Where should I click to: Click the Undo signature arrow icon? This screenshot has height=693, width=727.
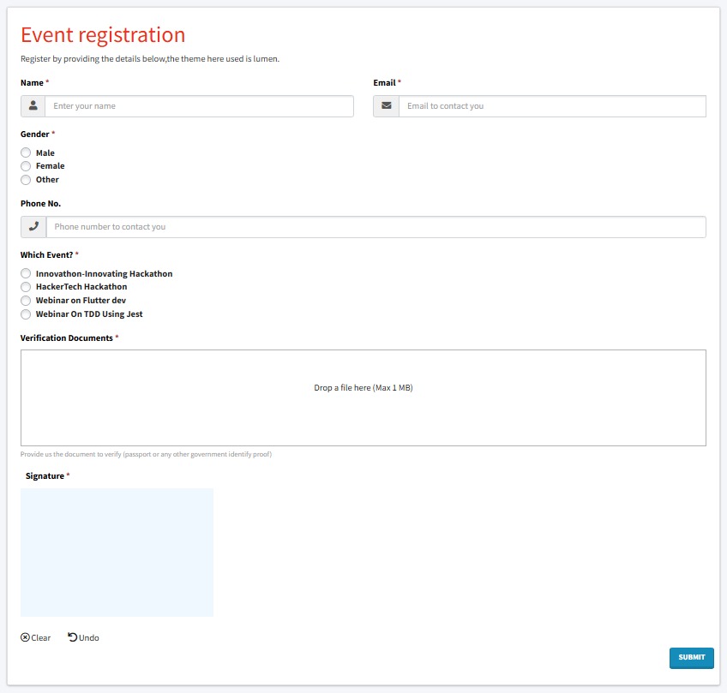[72, 637]
